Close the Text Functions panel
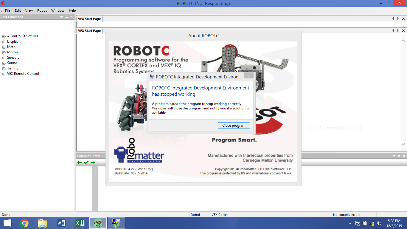Screen dimensions: 407x229 tap(72, 17)
